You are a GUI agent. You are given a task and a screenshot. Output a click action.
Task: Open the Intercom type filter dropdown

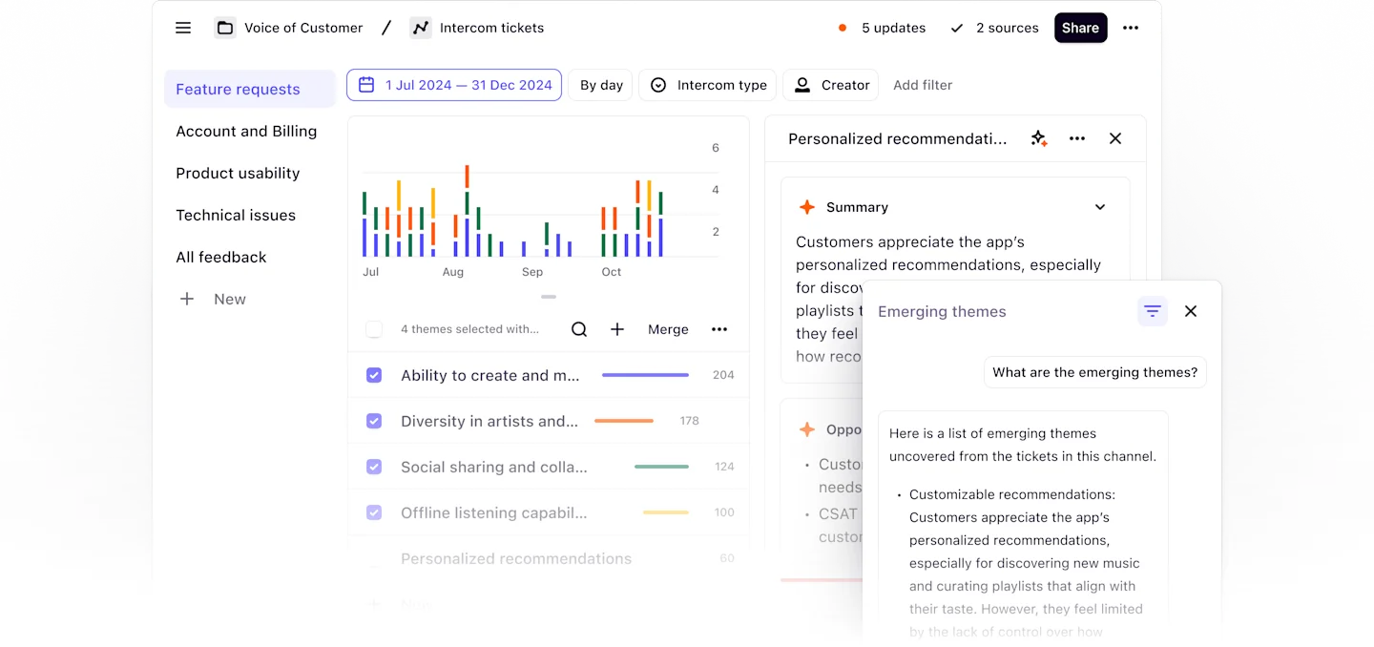pos(707,85)
